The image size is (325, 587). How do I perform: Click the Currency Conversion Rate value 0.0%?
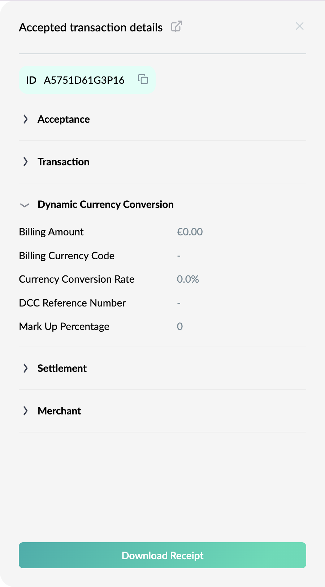(x=188, y=279)
